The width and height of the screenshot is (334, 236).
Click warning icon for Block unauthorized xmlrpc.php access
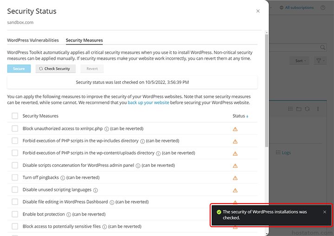235,129
